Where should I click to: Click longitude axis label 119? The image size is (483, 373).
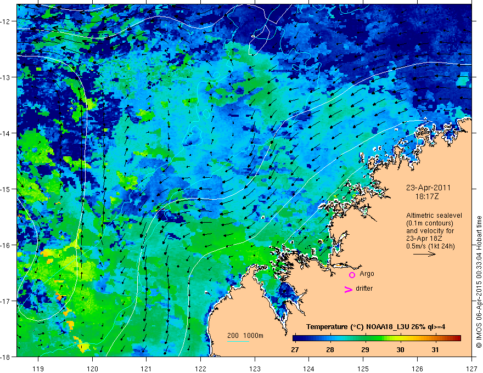(38, 369)
